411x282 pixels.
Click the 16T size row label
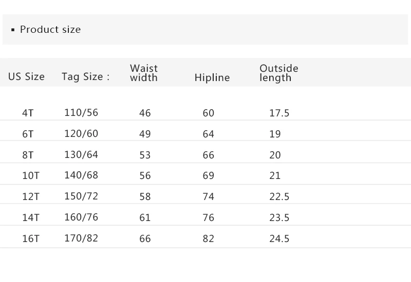click(x=31, y=239)
